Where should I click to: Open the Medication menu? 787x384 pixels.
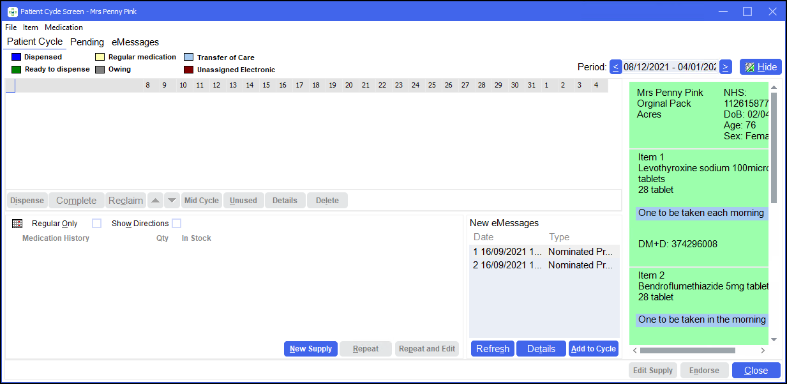[x=64, y=27]
